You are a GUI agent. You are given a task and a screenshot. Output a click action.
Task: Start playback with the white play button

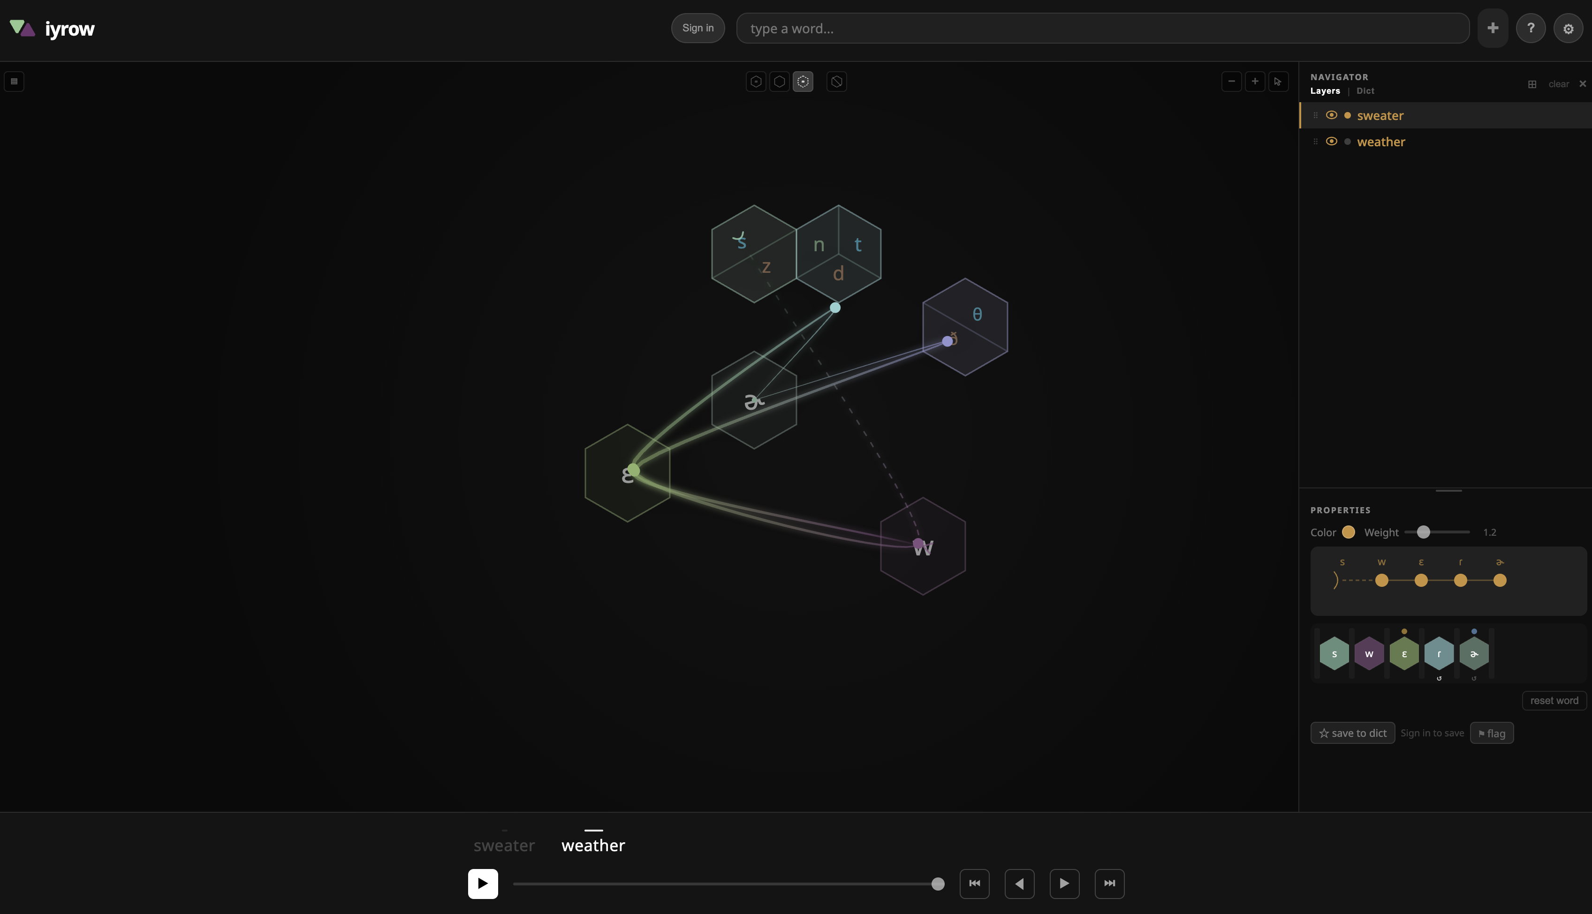483,884
